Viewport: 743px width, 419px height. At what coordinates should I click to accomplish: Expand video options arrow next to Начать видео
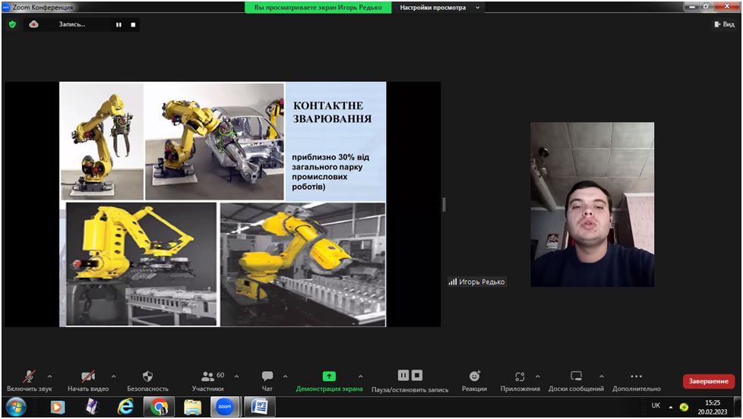coord(113,376)
